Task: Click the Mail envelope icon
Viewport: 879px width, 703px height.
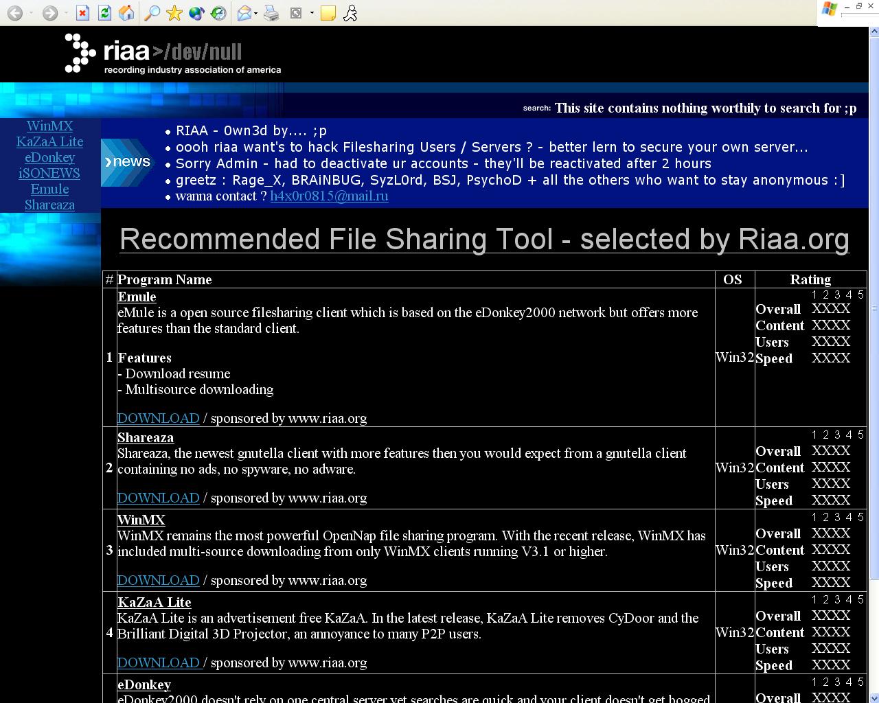Action: [244, 13]
